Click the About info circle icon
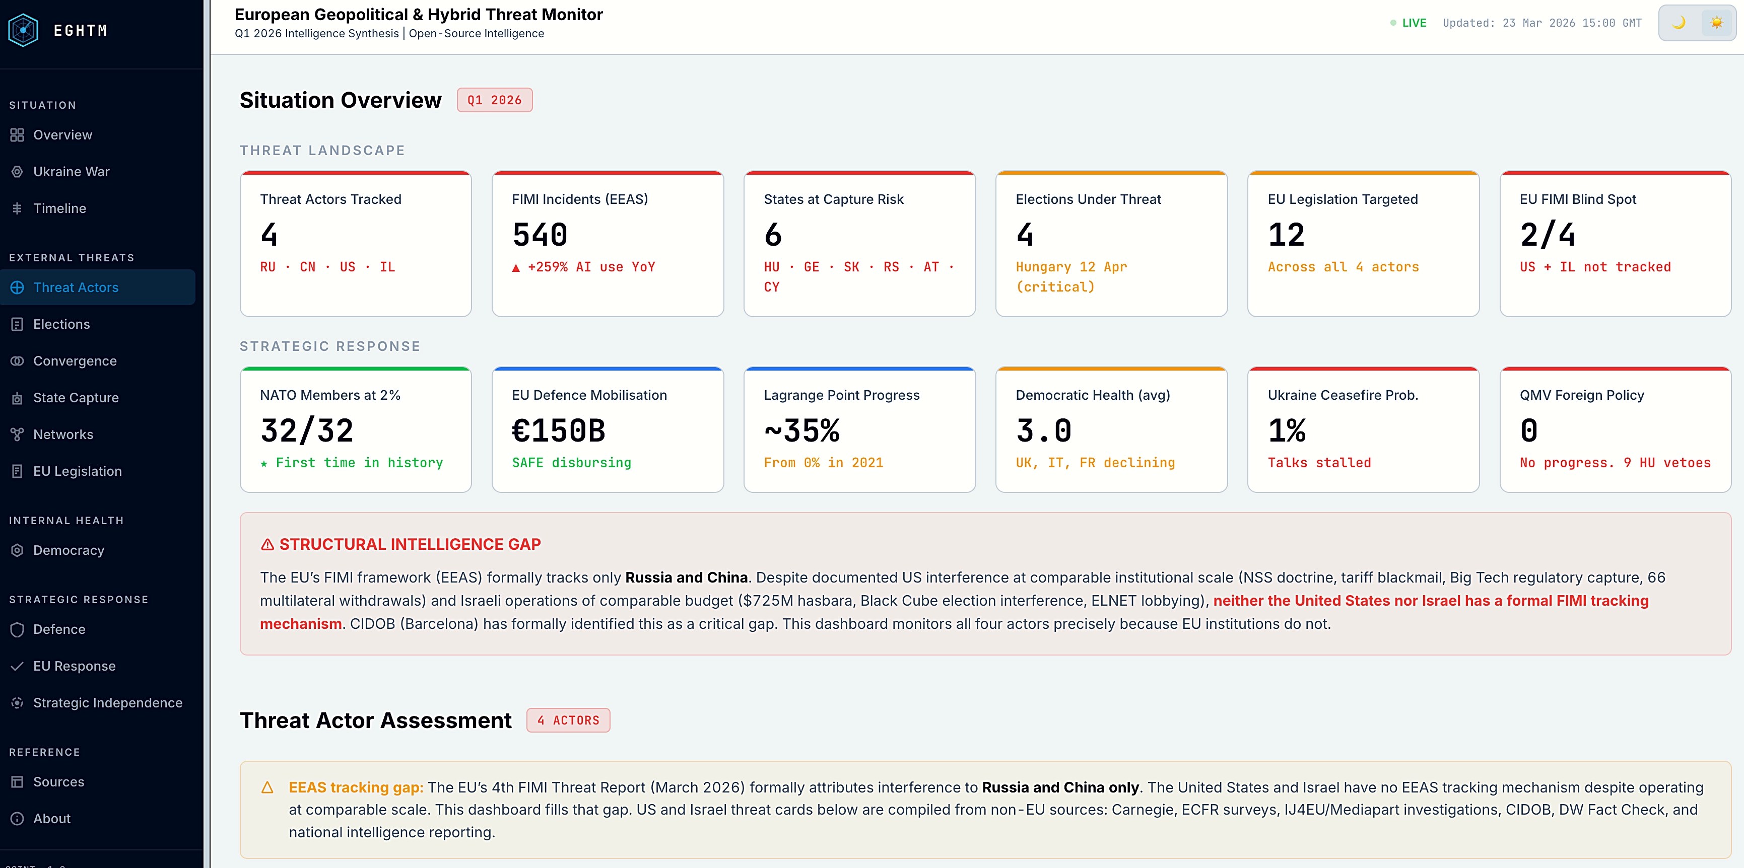Viewport: 1744px width, 868px height. point(17,819)
